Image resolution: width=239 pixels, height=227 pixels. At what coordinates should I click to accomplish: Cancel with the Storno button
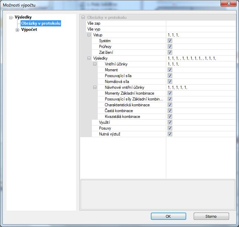[x=211, y=216]
